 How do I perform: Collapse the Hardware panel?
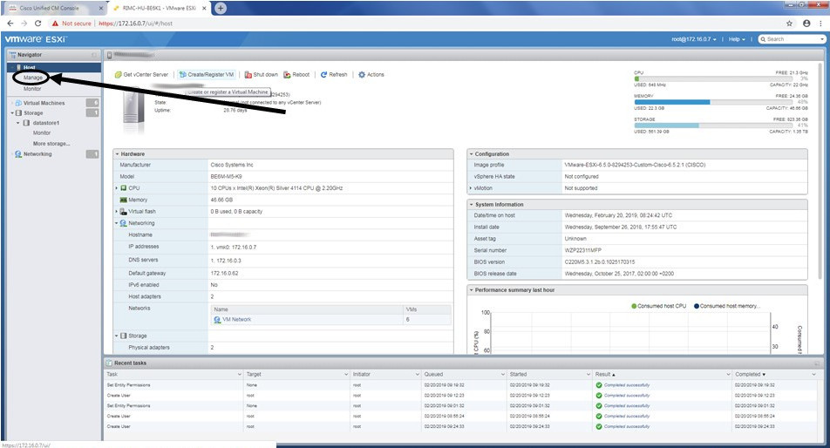[117, 154]
